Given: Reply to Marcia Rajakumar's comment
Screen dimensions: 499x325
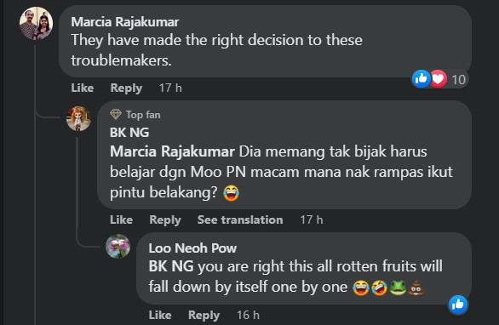Looking at the screenshot, I should click(x=126, y=88).
